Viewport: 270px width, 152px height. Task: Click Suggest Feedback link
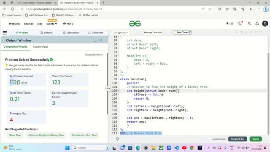click(x=94, y=54)
